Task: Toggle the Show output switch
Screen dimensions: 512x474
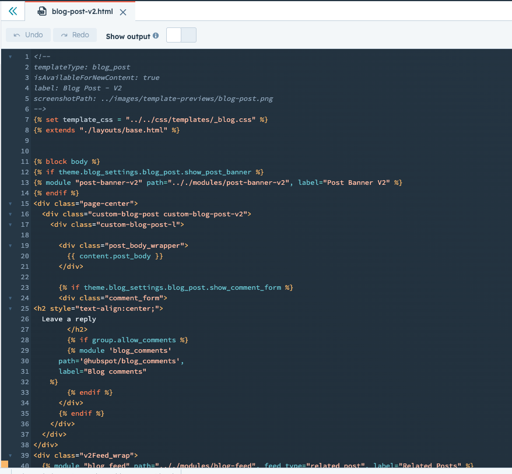Action: click(181, 35)
